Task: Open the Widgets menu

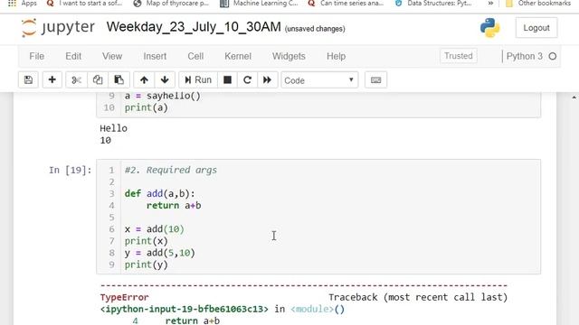Action: click(289, 56)
